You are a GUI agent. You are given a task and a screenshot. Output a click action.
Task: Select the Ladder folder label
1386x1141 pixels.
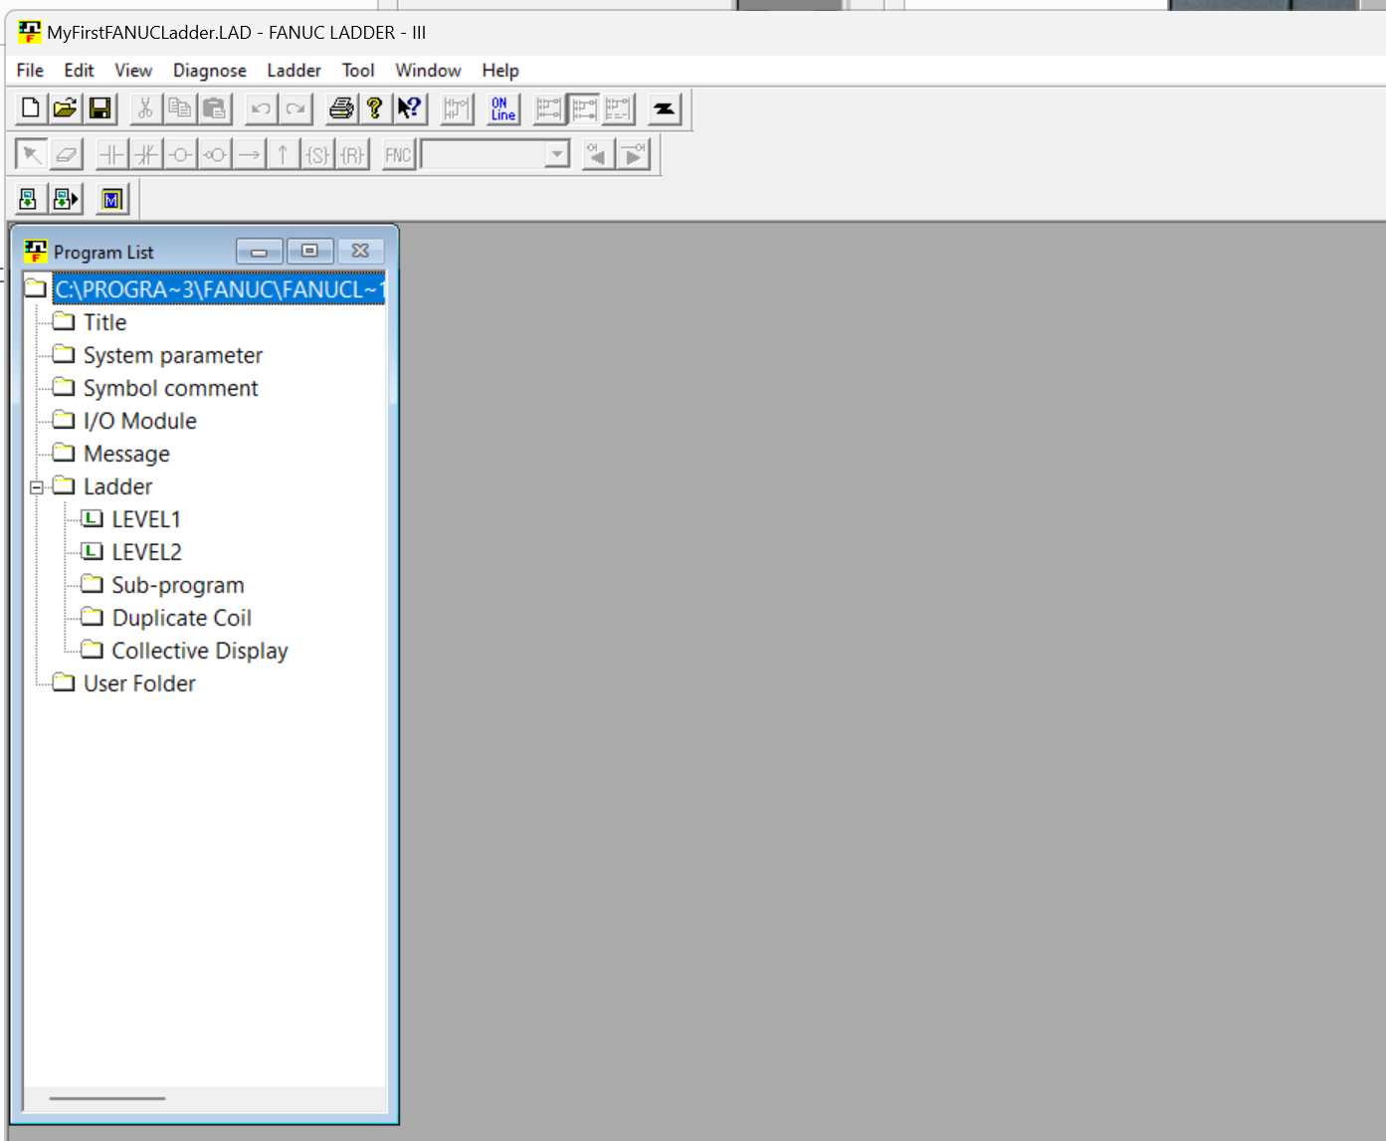117,486
